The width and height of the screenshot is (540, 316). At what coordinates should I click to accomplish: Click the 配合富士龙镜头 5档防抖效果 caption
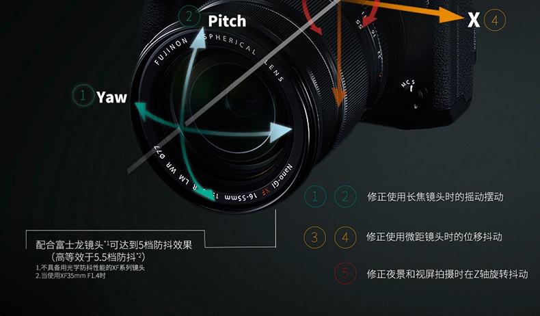pos(114,251)
